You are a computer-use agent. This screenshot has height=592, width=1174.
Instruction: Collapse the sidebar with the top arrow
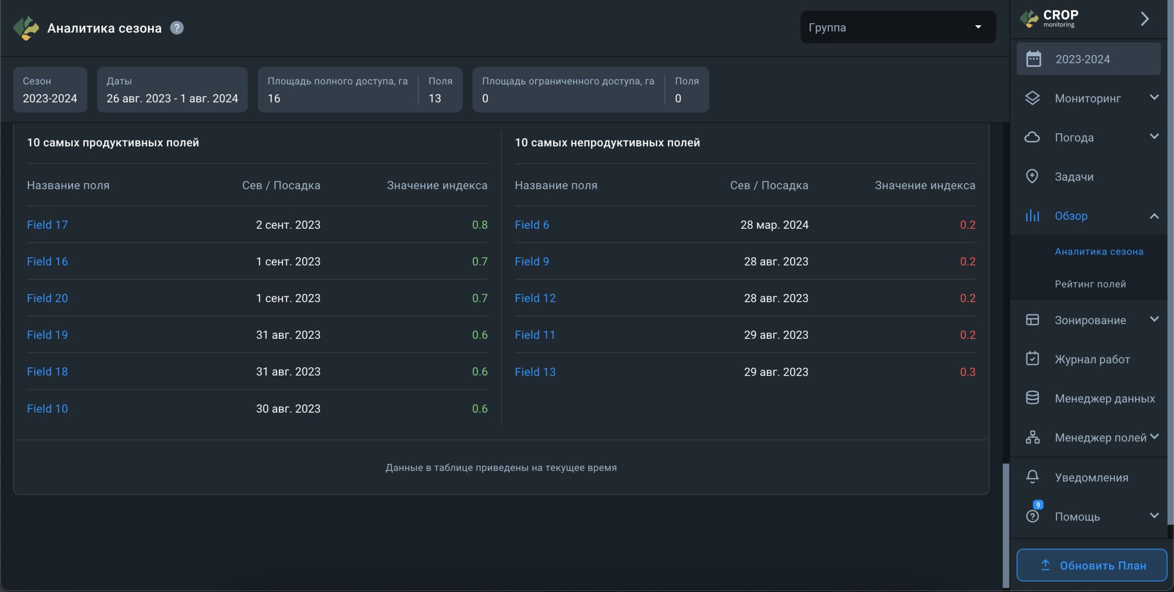tap(1145, 19)
